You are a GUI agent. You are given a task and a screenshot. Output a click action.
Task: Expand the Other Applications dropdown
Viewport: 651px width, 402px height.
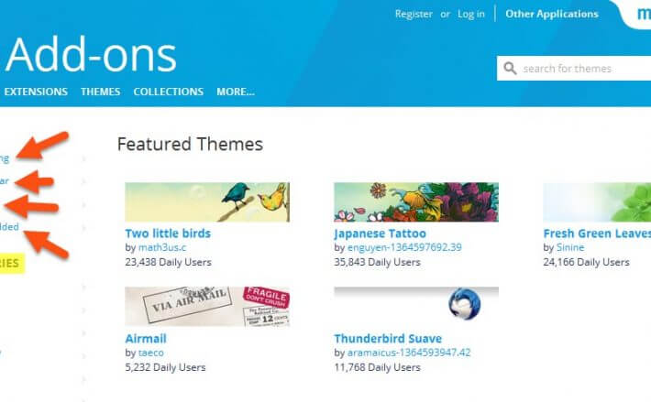point(552,14)
